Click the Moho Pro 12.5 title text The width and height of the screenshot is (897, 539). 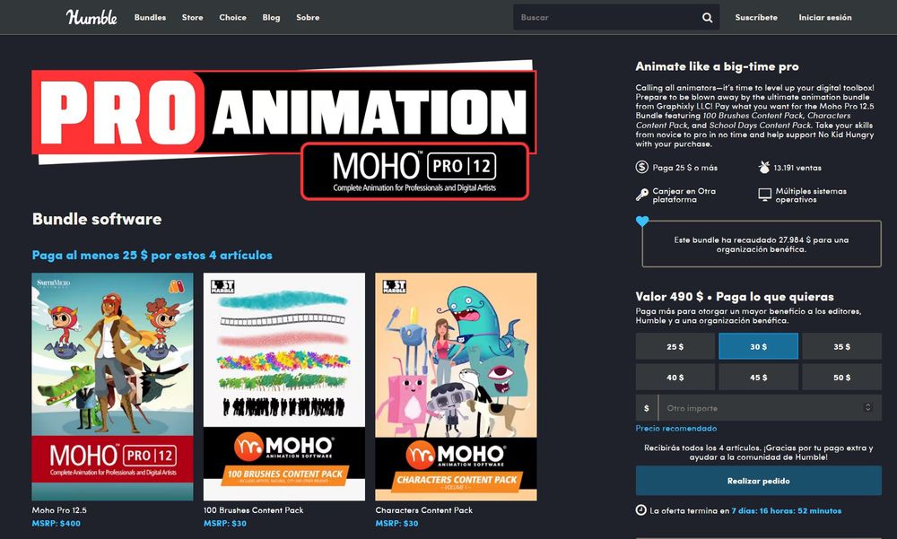(x=59, y=509)
